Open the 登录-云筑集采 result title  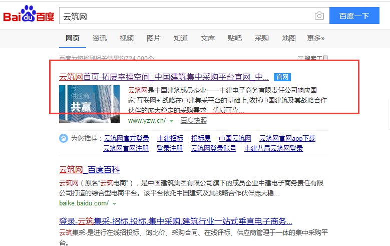176,221
